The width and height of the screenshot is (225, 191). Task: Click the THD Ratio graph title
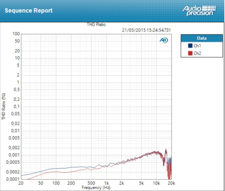[x=96, y=24]
